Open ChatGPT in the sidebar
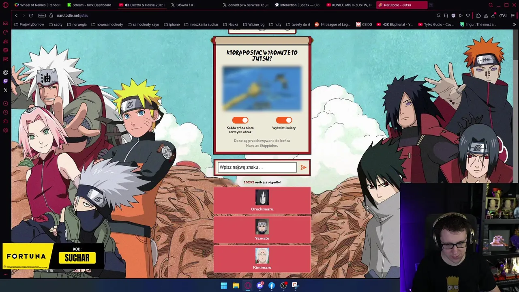The height and width of the screenshot is (292, 519). 5,72
